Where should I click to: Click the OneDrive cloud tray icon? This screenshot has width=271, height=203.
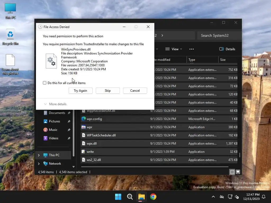click(222, 197)
